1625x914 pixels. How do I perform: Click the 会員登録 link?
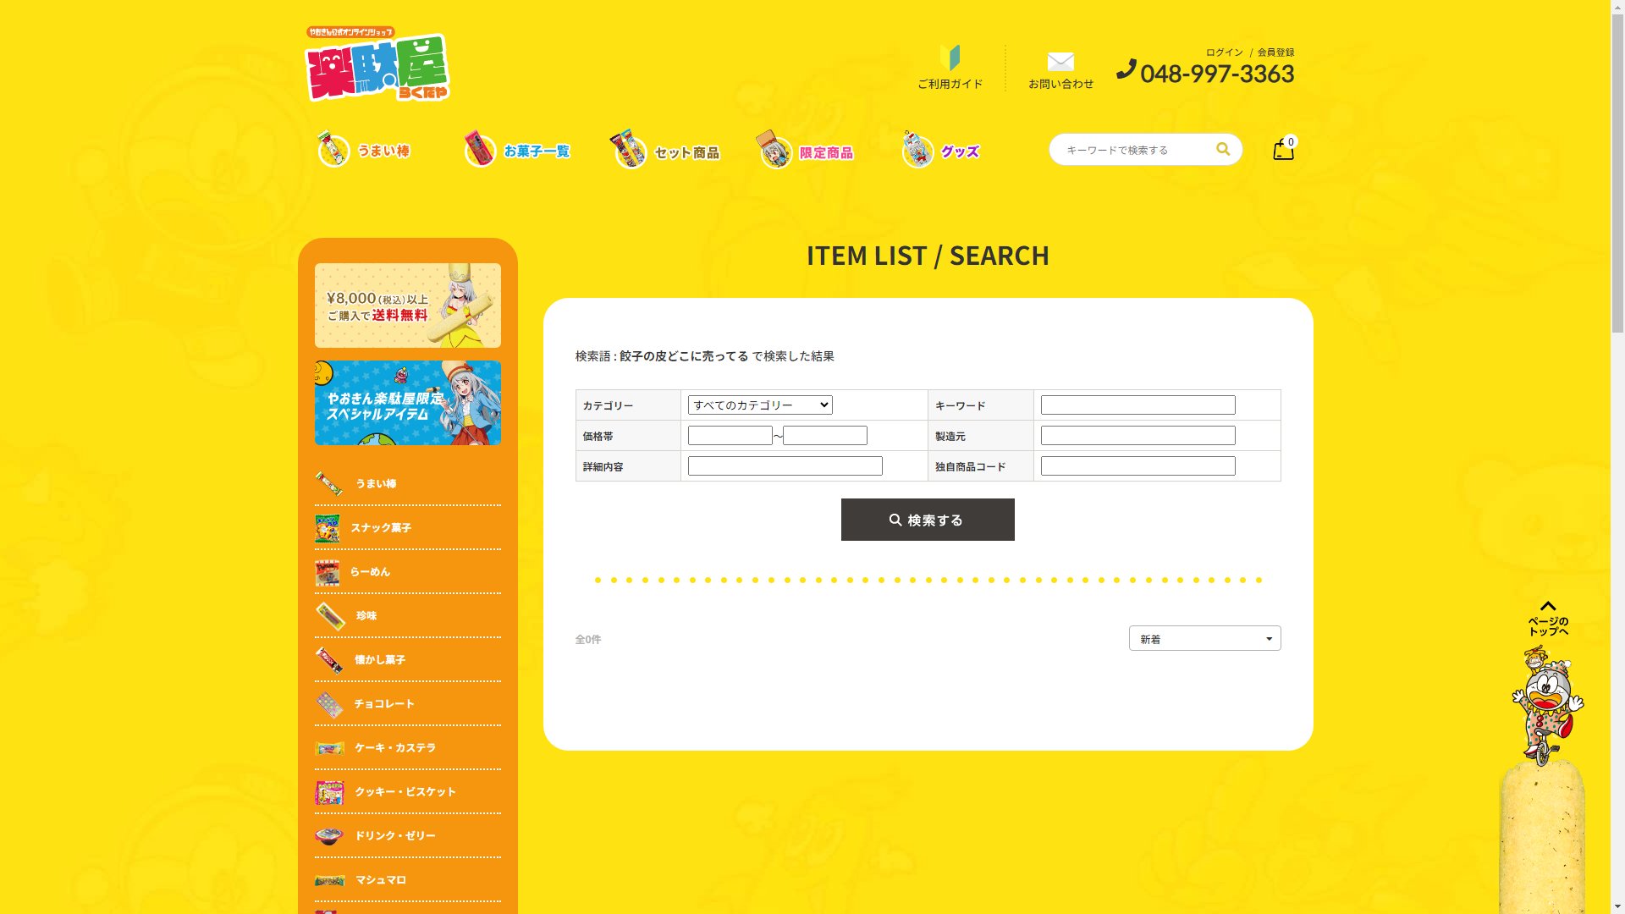(x=1275, y=52)
